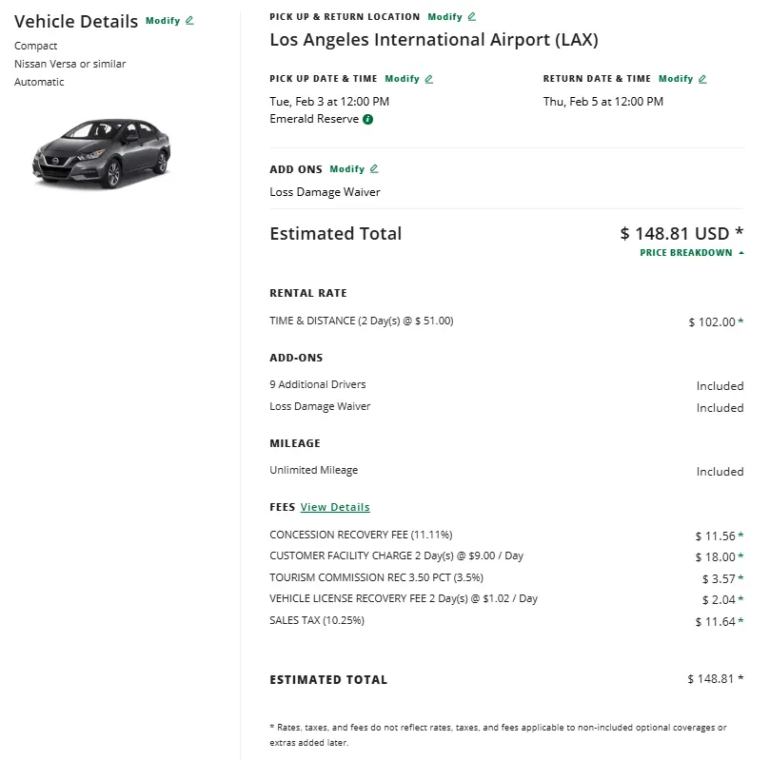Modify the pick up and return location
770x760 pixels.
point(444,16)
